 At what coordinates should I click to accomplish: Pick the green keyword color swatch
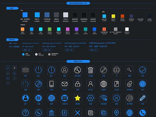pos(49,29)
